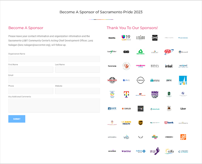This screenshot has height=164, width=202.
Task: Open the Sacramento Kings logo
Action: point(155,94)
